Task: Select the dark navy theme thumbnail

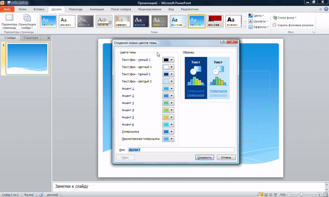Action: 141,21
